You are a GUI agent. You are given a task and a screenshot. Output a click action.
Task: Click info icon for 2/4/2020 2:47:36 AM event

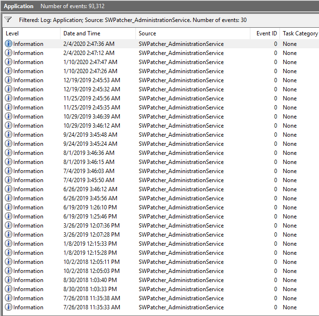coord(8,44)
